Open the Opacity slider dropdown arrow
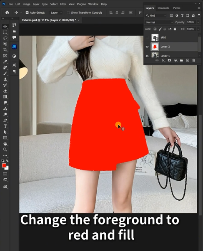The width and height of the screenshot is (203, 251). [198, 22]
